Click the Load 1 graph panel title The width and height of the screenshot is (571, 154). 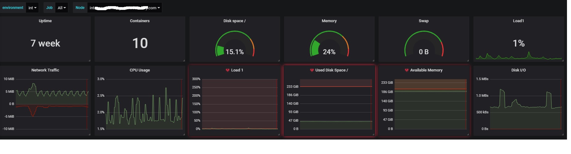237,70
